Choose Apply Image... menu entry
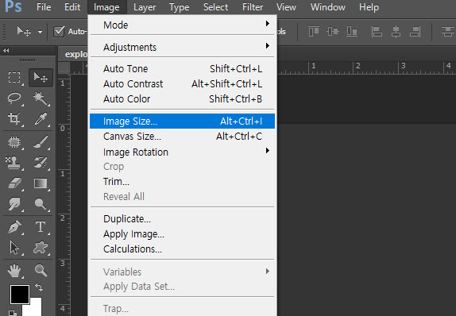 tap(183, 233)
